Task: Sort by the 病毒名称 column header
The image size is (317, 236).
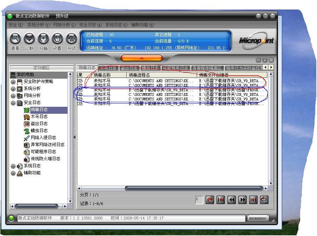Action: click(109, 75)
